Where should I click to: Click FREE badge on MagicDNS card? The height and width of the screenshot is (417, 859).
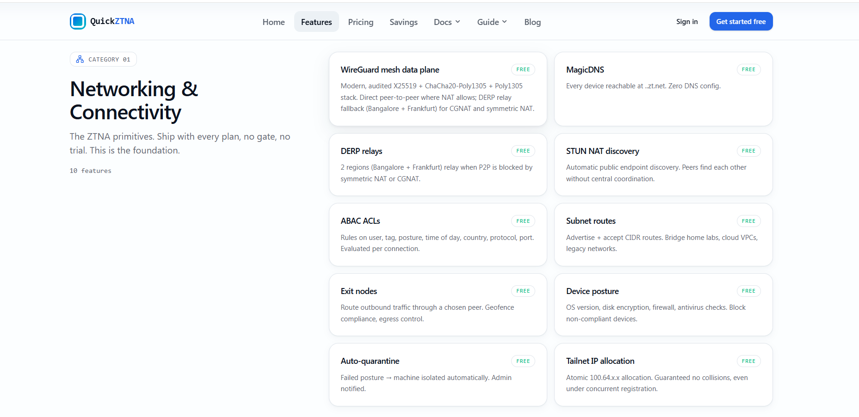tap(748, 69)
